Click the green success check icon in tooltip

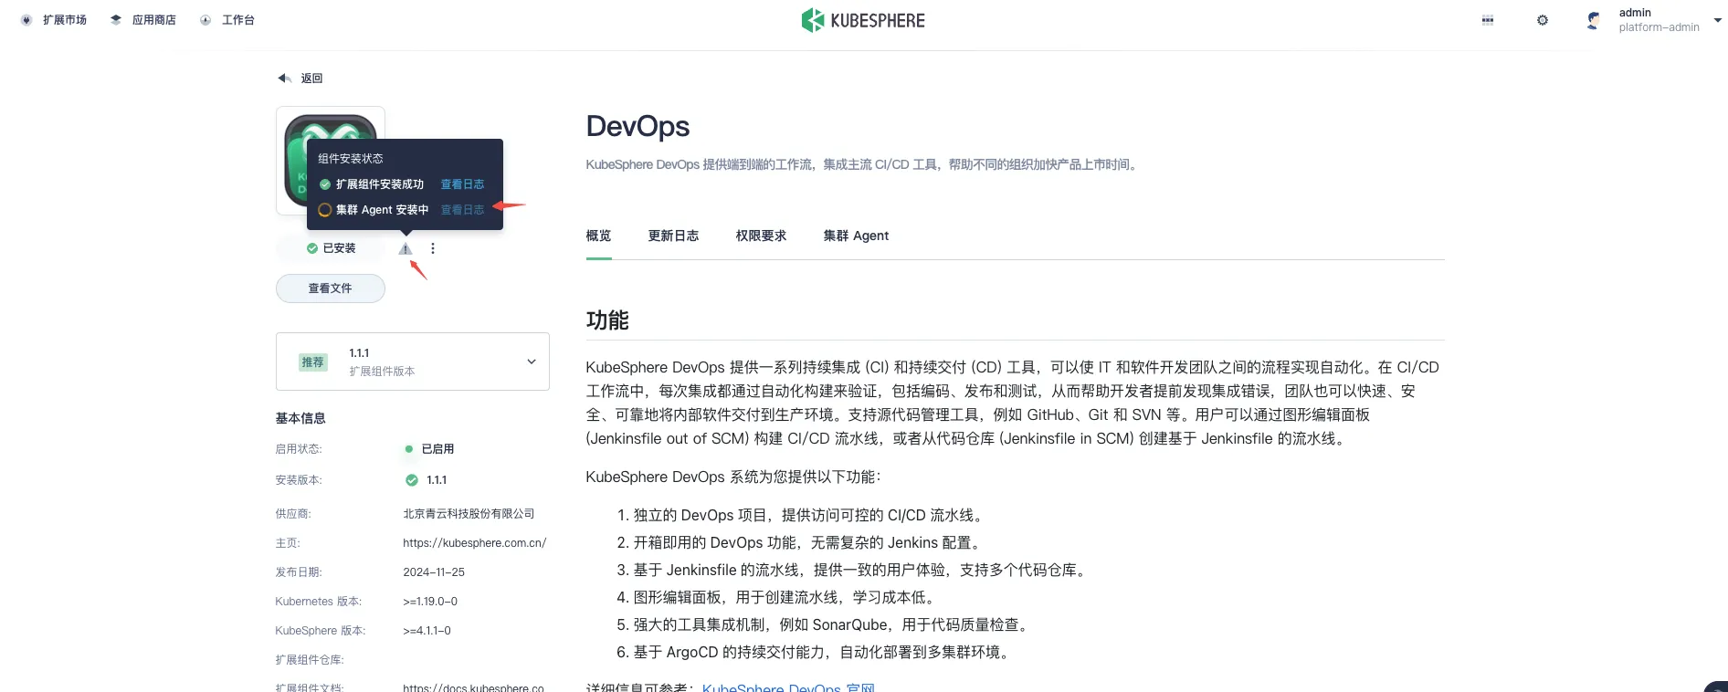point(324,184)
